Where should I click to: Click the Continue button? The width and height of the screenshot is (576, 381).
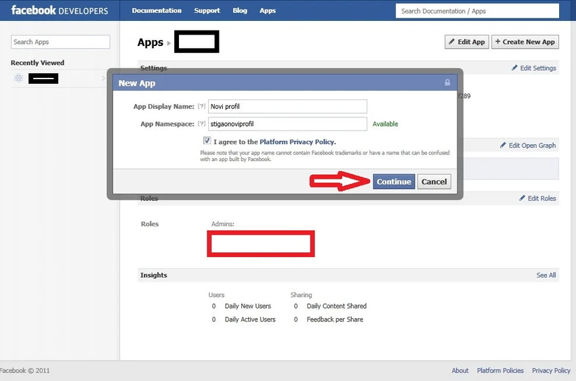[x=394, y=181]
